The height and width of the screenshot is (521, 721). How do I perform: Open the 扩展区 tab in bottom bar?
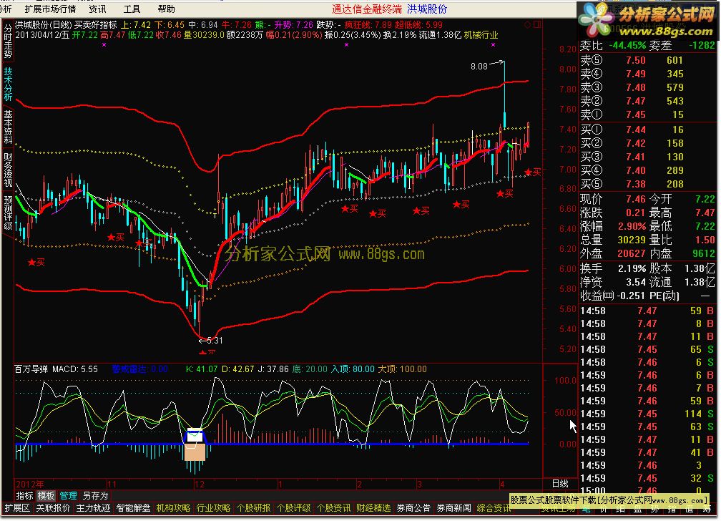[x=17, y=508]
